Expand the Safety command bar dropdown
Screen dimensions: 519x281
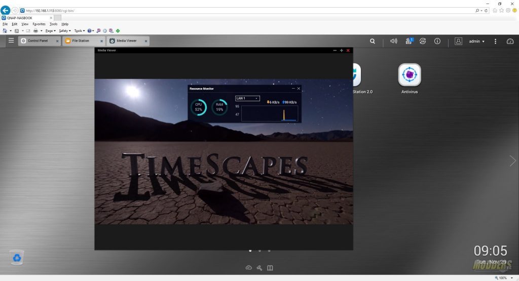[x=64, y=31]
